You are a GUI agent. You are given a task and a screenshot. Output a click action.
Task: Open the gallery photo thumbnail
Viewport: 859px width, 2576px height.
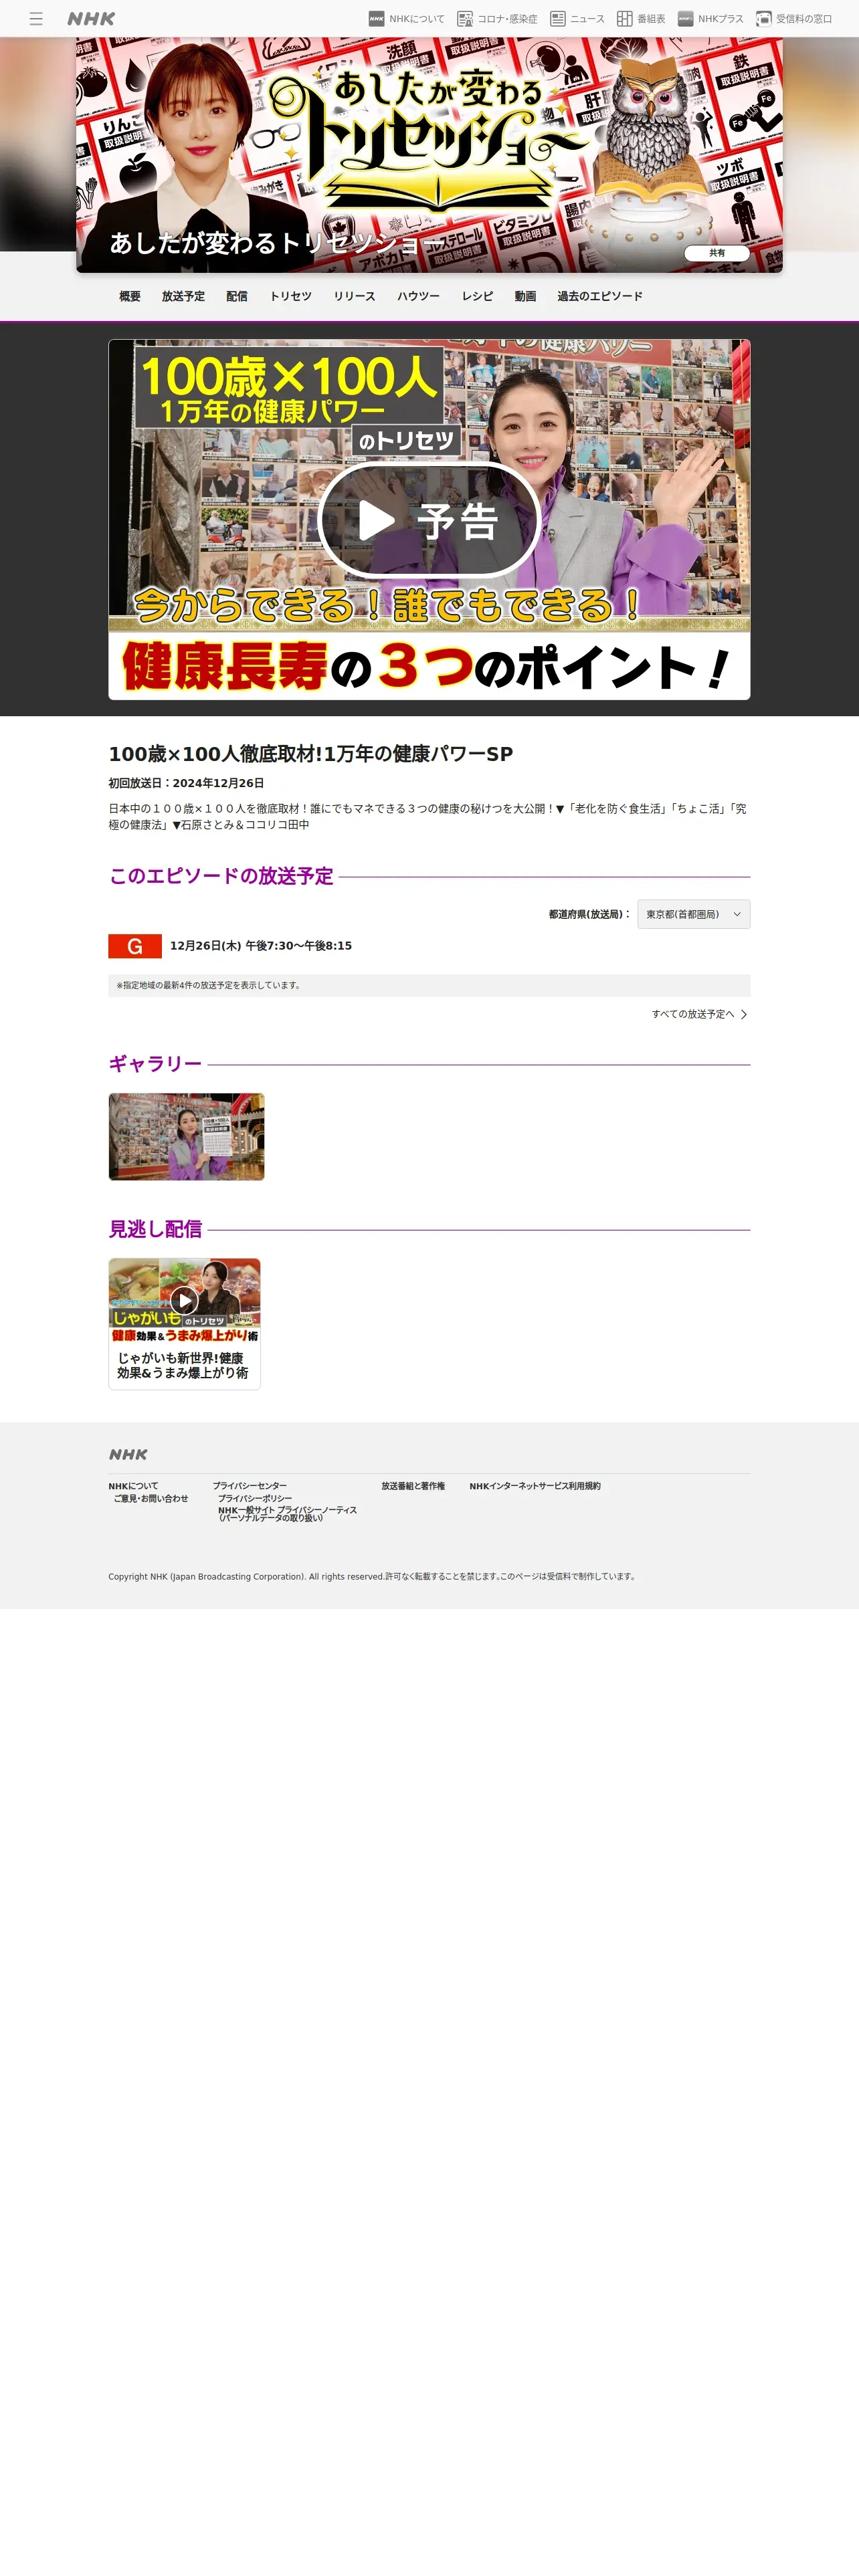187,1137
